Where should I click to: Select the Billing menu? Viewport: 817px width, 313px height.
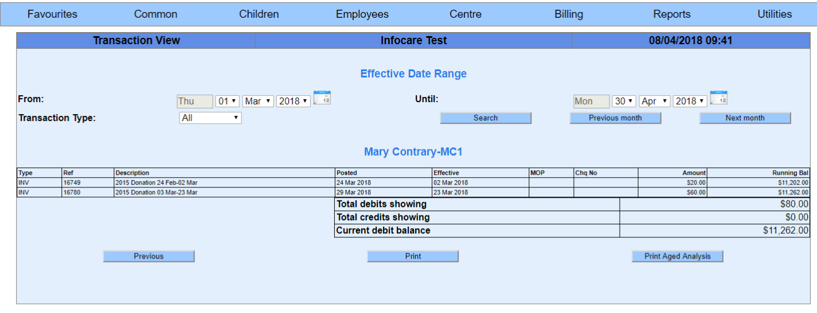coord(569,14)
